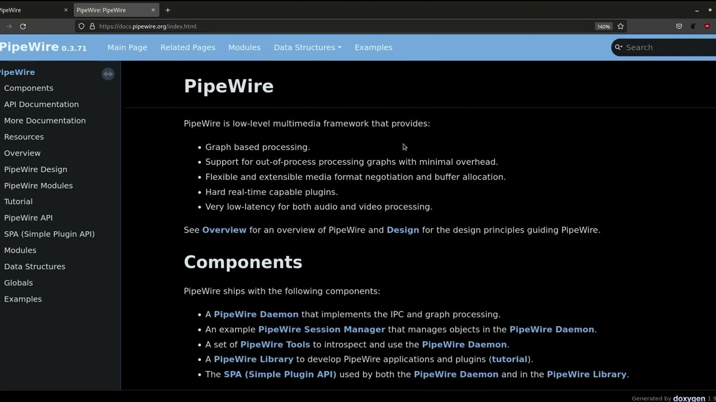The image size is (716, 402).
Task: Select the 'PipeWire: PipeWire' browser tab
Action: pyautogui.click(x=116, y=10)
